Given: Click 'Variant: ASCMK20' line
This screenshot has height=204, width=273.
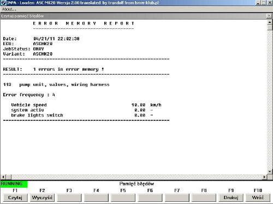Looking at the screenshot, I should click(28, 54).
